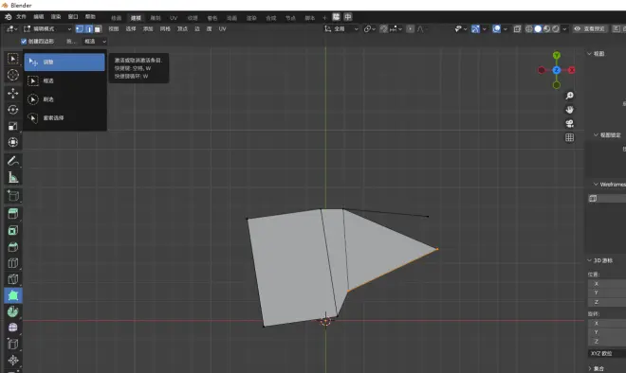Select the Loop Cut tool
This screenshot has height=373, width=626.
12,263
